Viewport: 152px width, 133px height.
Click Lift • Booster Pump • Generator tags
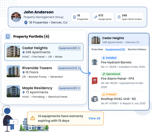[43, 77]
